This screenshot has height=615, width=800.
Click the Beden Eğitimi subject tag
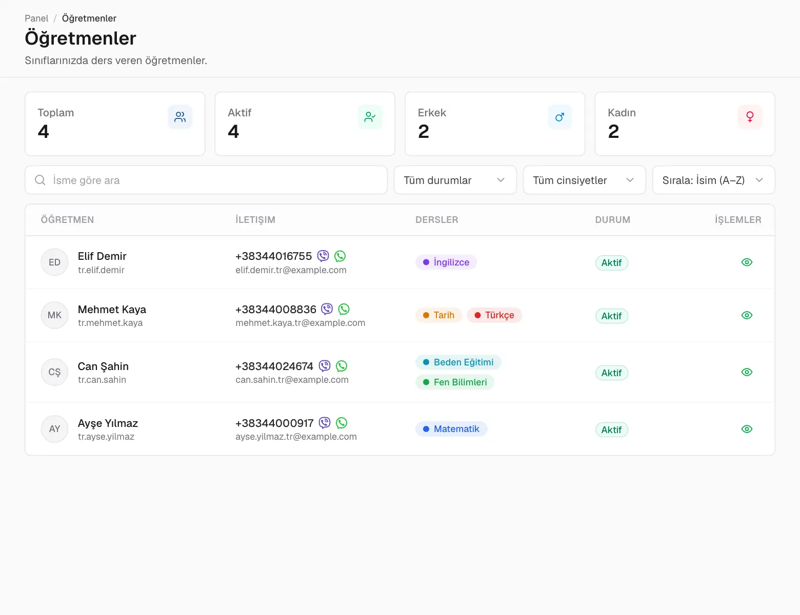tap(458, 362)
